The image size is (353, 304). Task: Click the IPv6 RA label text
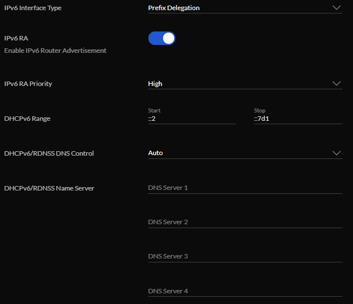16,38
